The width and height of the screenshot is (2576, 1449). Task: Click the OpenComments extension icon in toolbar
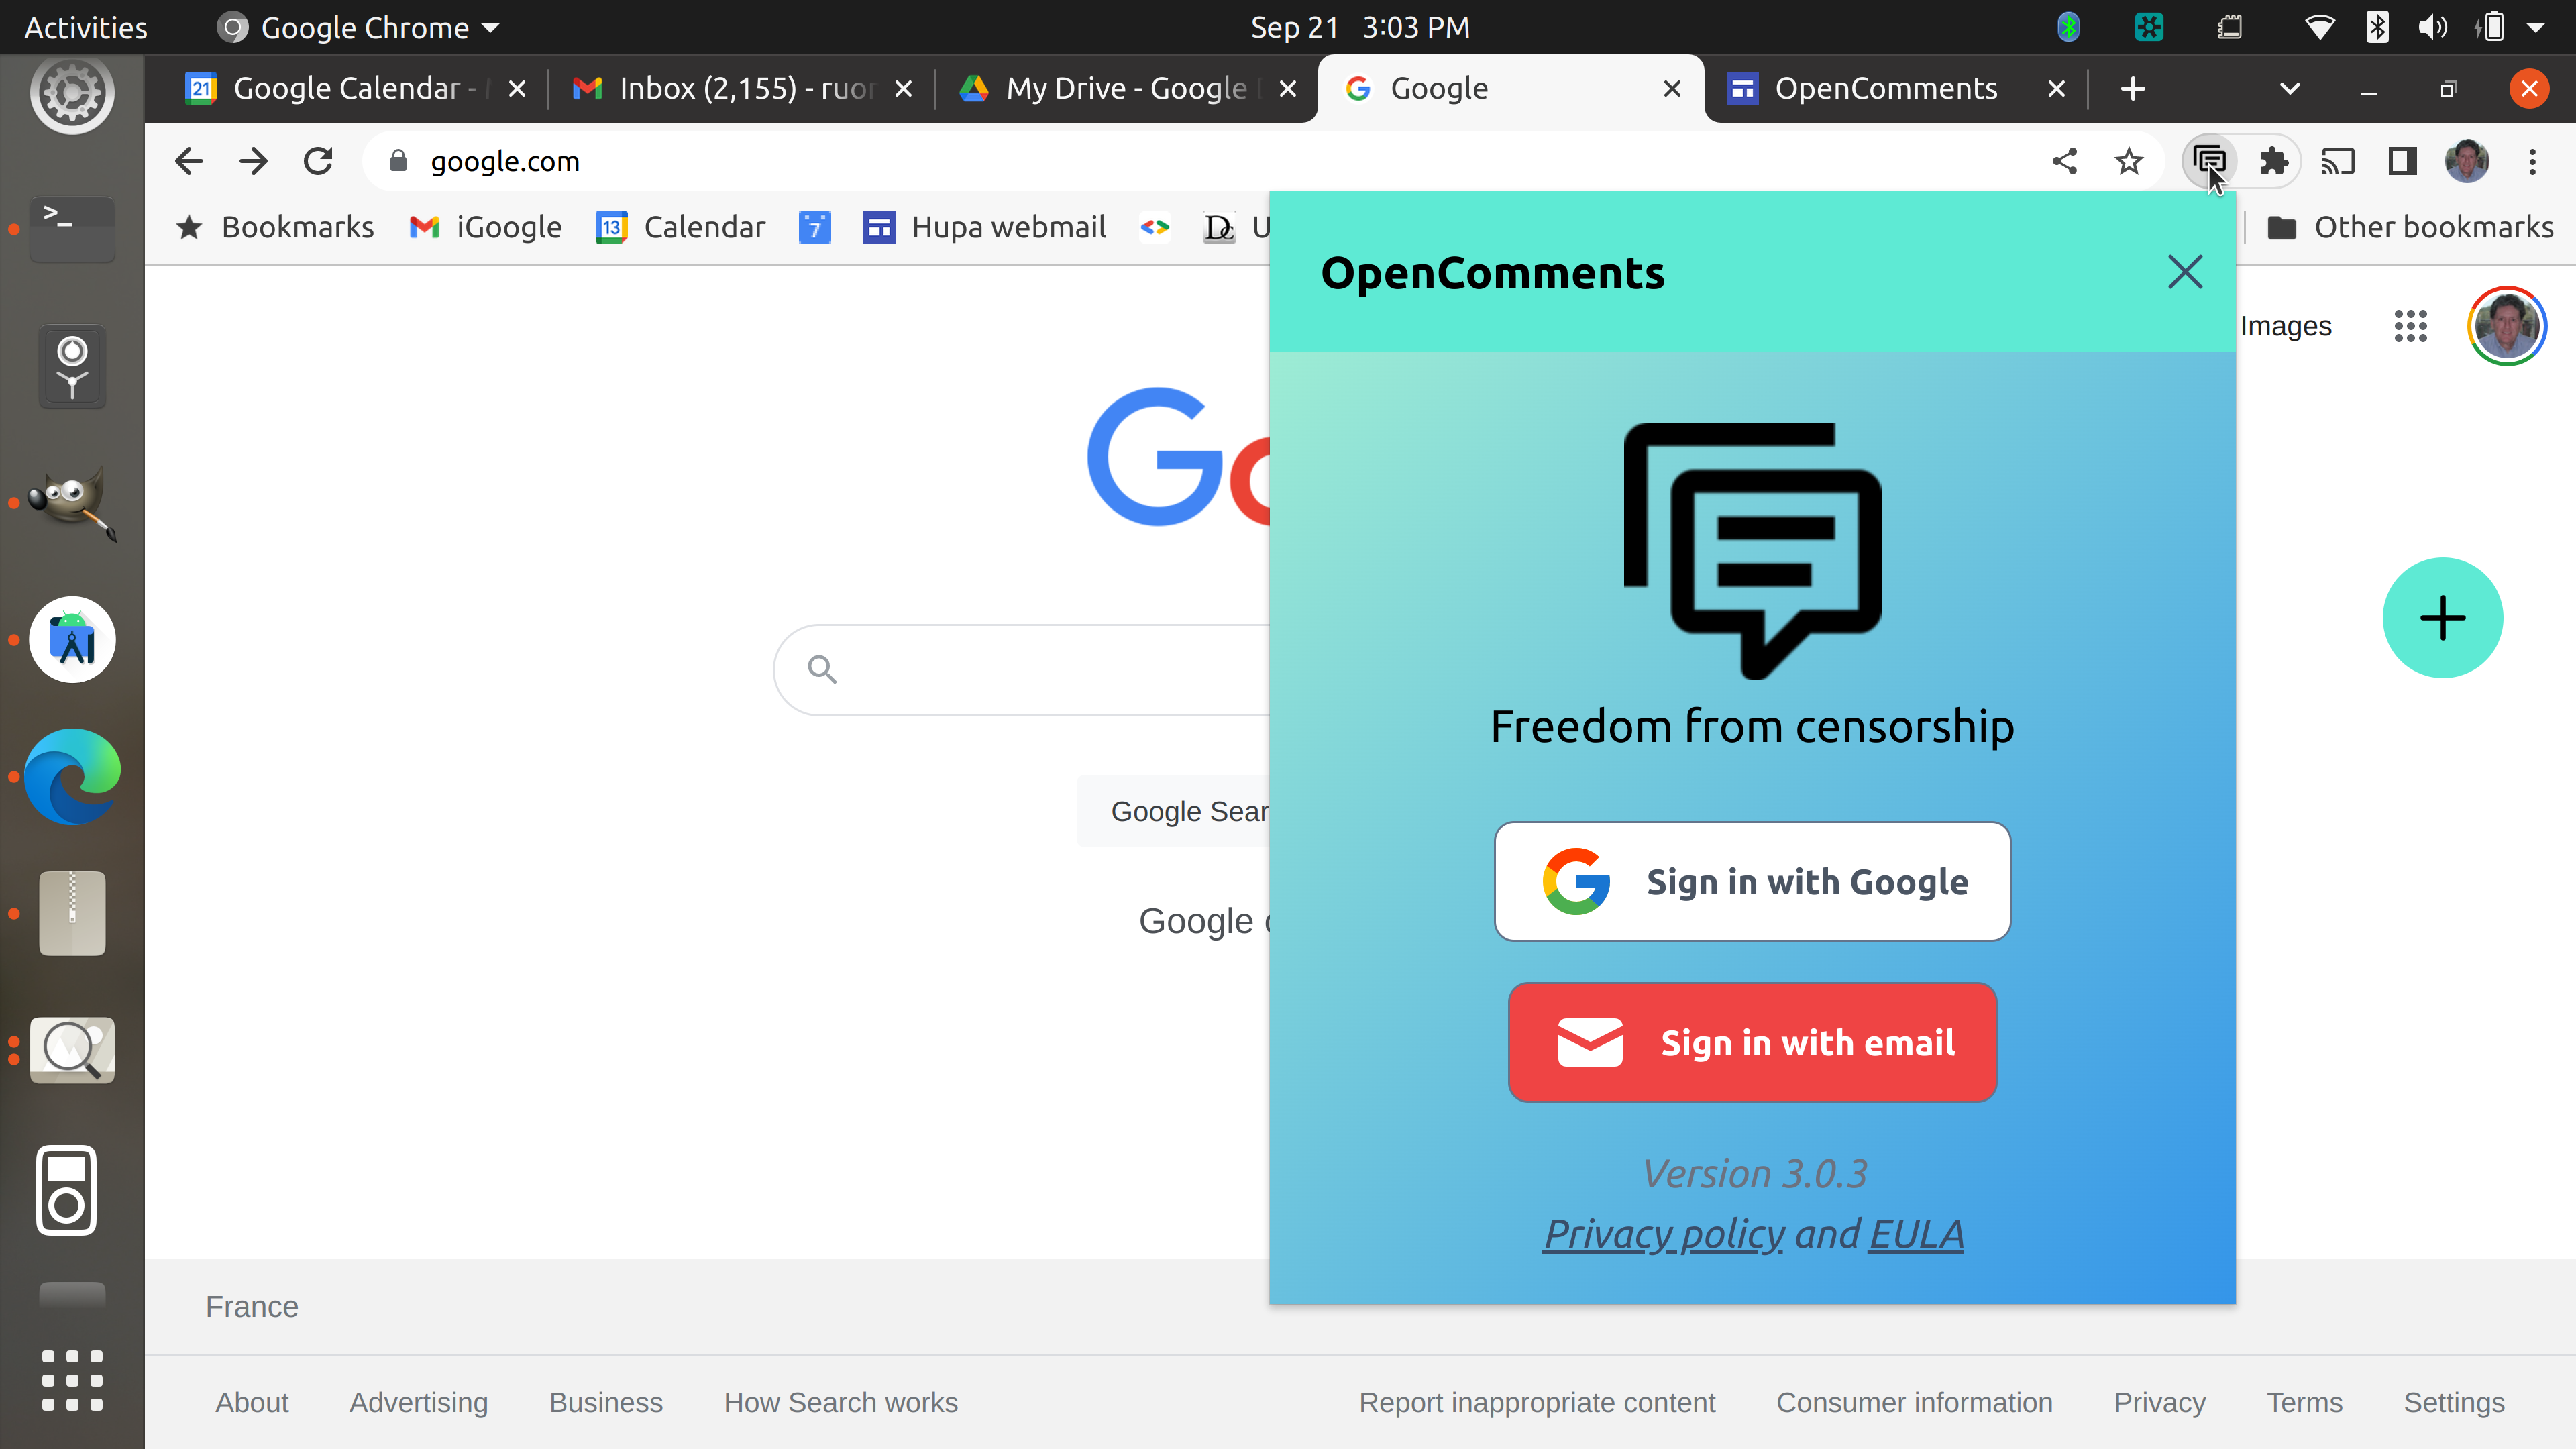pyautogui.click(x=2208, y=161)
